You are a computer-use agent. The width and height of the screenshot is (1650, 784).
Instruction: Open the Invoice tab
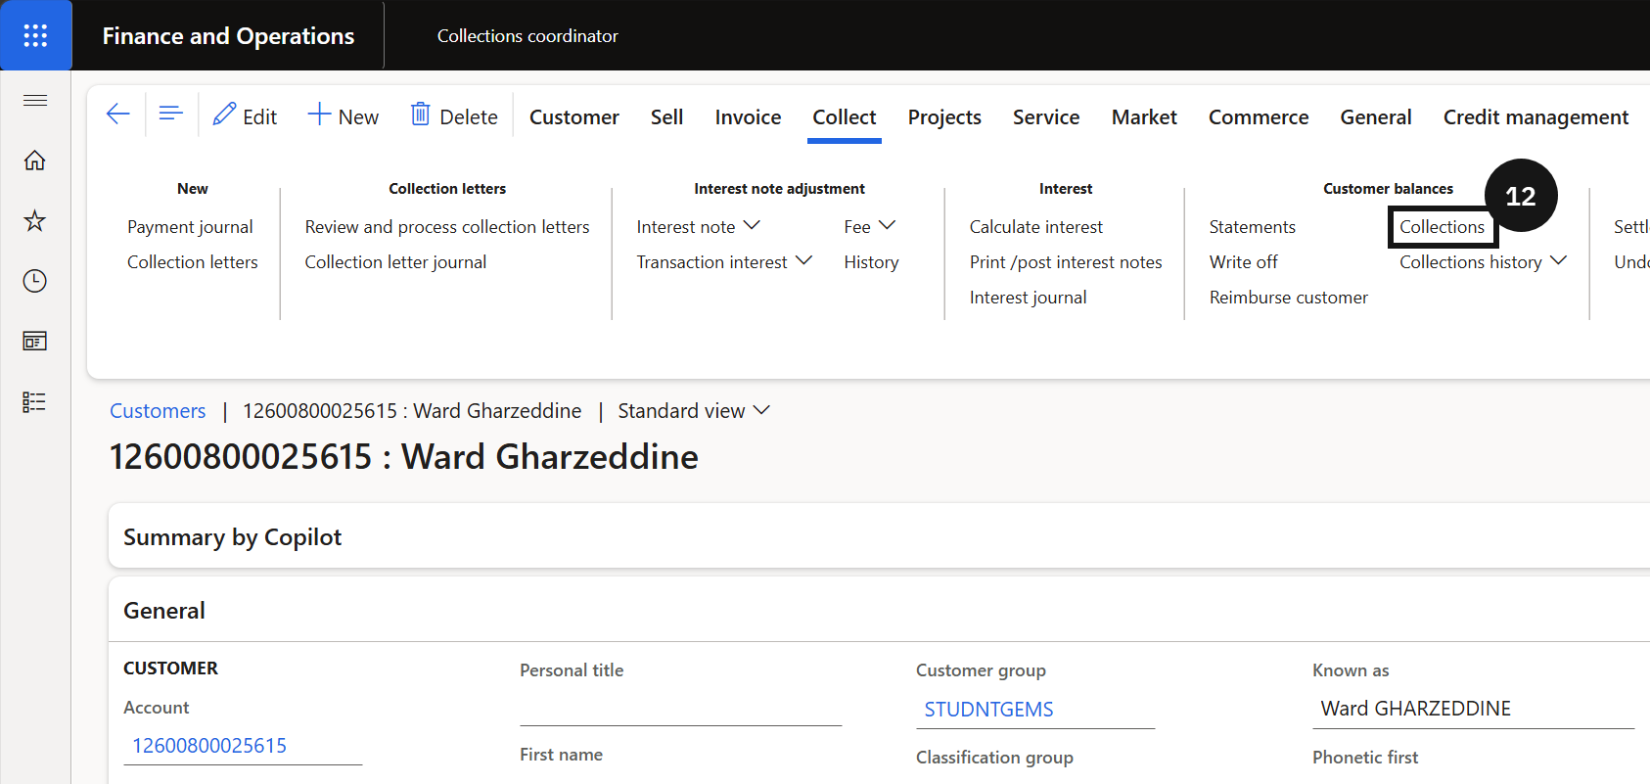pyautogui.click(x=749, y=117)
